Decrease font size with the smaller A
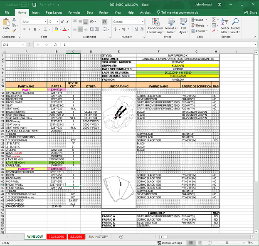259x246 pixels. [68, 22]
